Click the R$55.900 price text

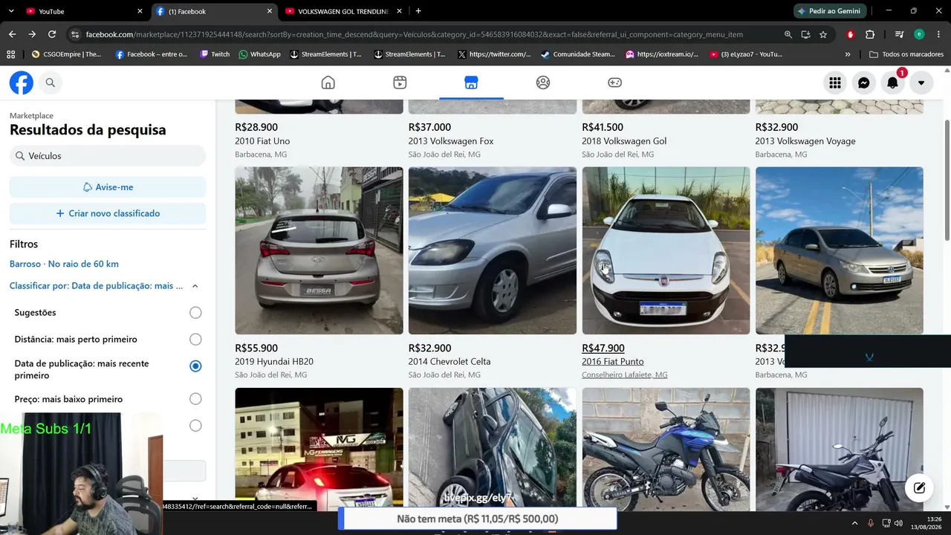[x=256, y=348]
